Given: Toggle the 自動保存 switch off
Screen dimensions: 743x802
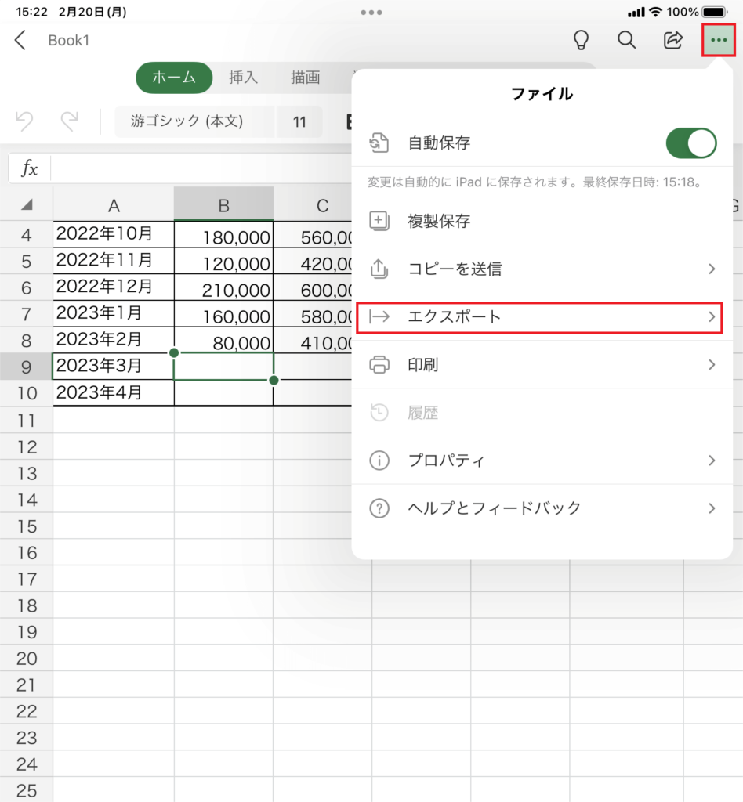Looking at the screenshot, I should 690,143.
